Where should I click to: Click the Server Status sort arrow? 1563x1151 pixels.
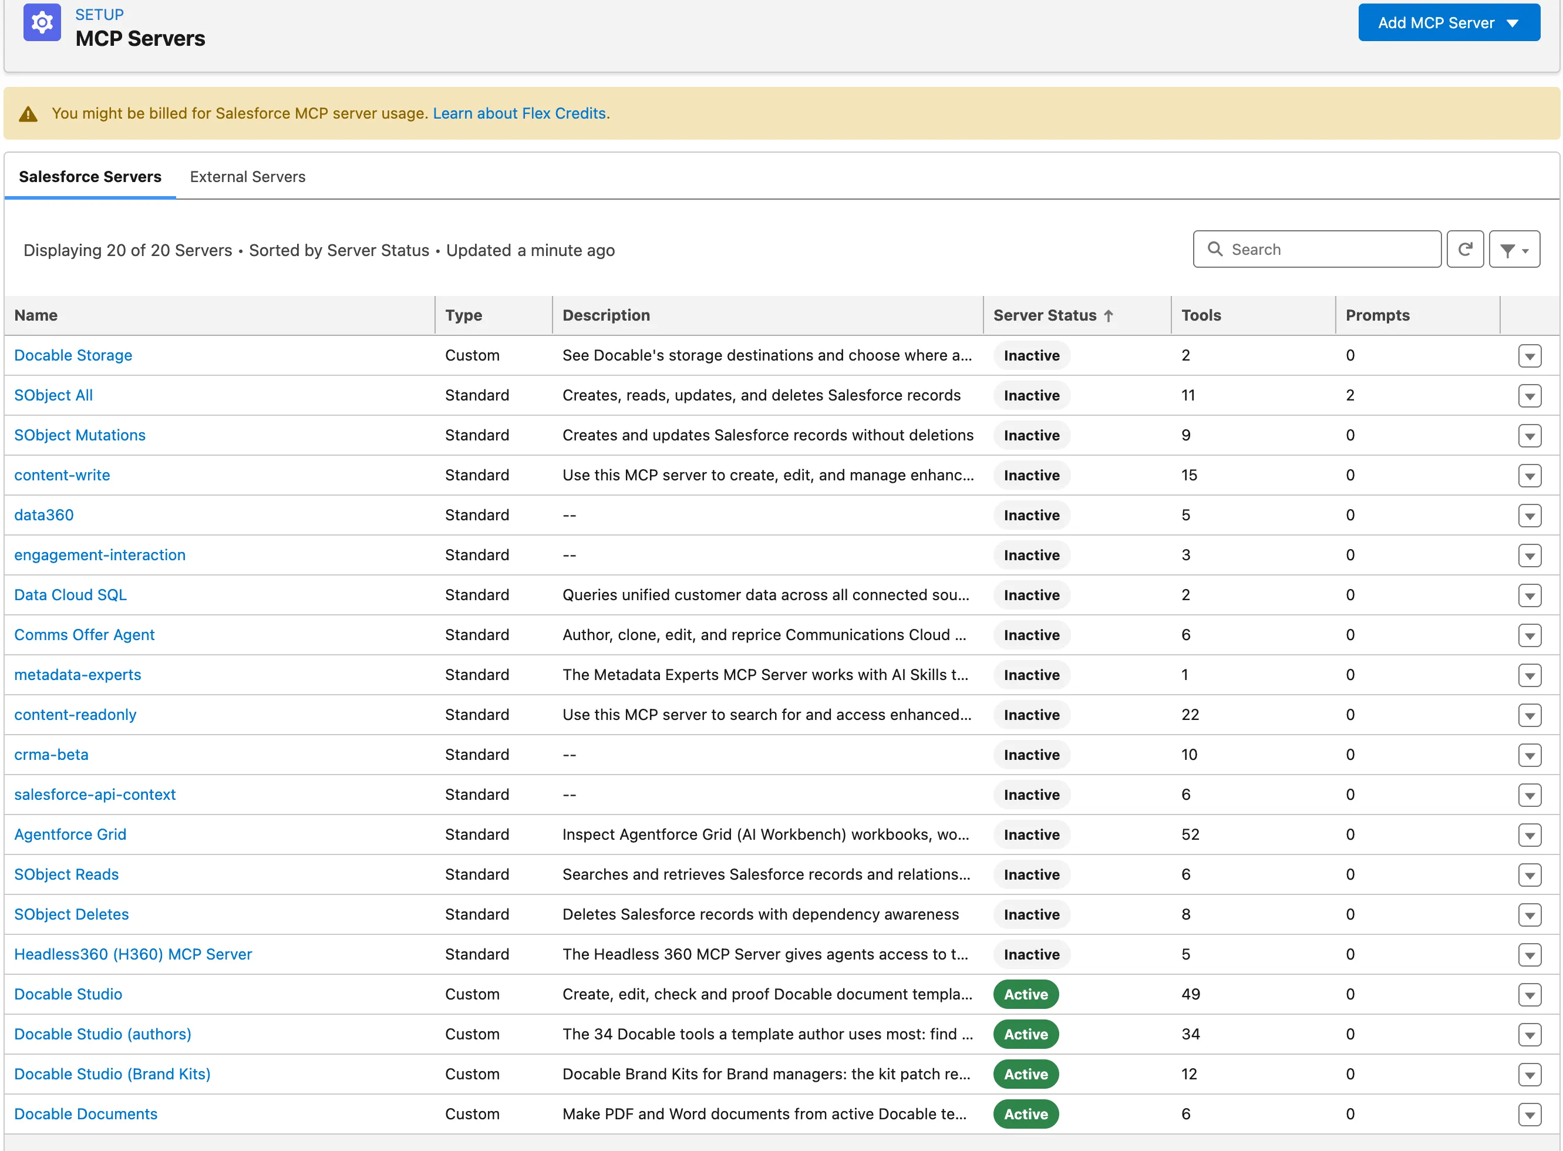click(1108, 315)
